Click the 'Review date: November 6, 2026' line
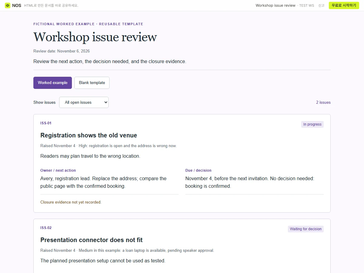Image resolution: width=364 pixels, height=273 pixels. (x=62, y=51)
